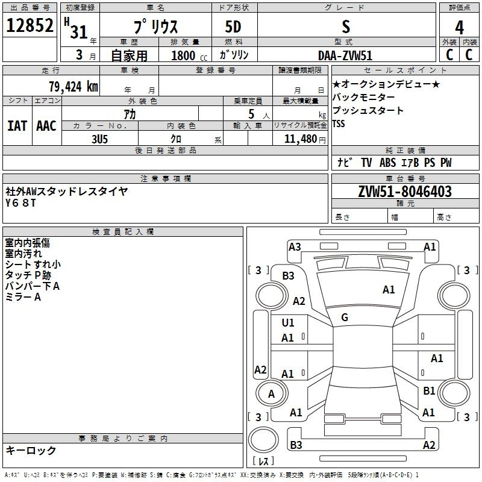This screenshot has width=482, height=482.
Task: Click the fuel type ガソリン
Action: click(234, 55)
